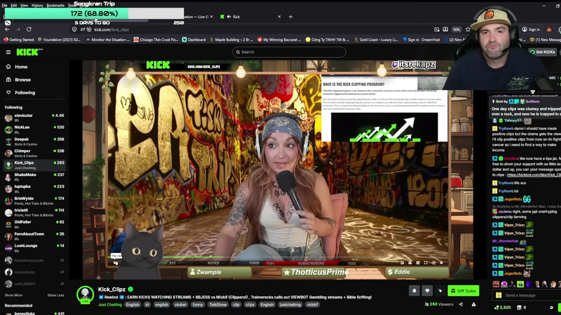Open FernAboutTown channel in Following list
The image size is (561, 315).
[35, 235]
